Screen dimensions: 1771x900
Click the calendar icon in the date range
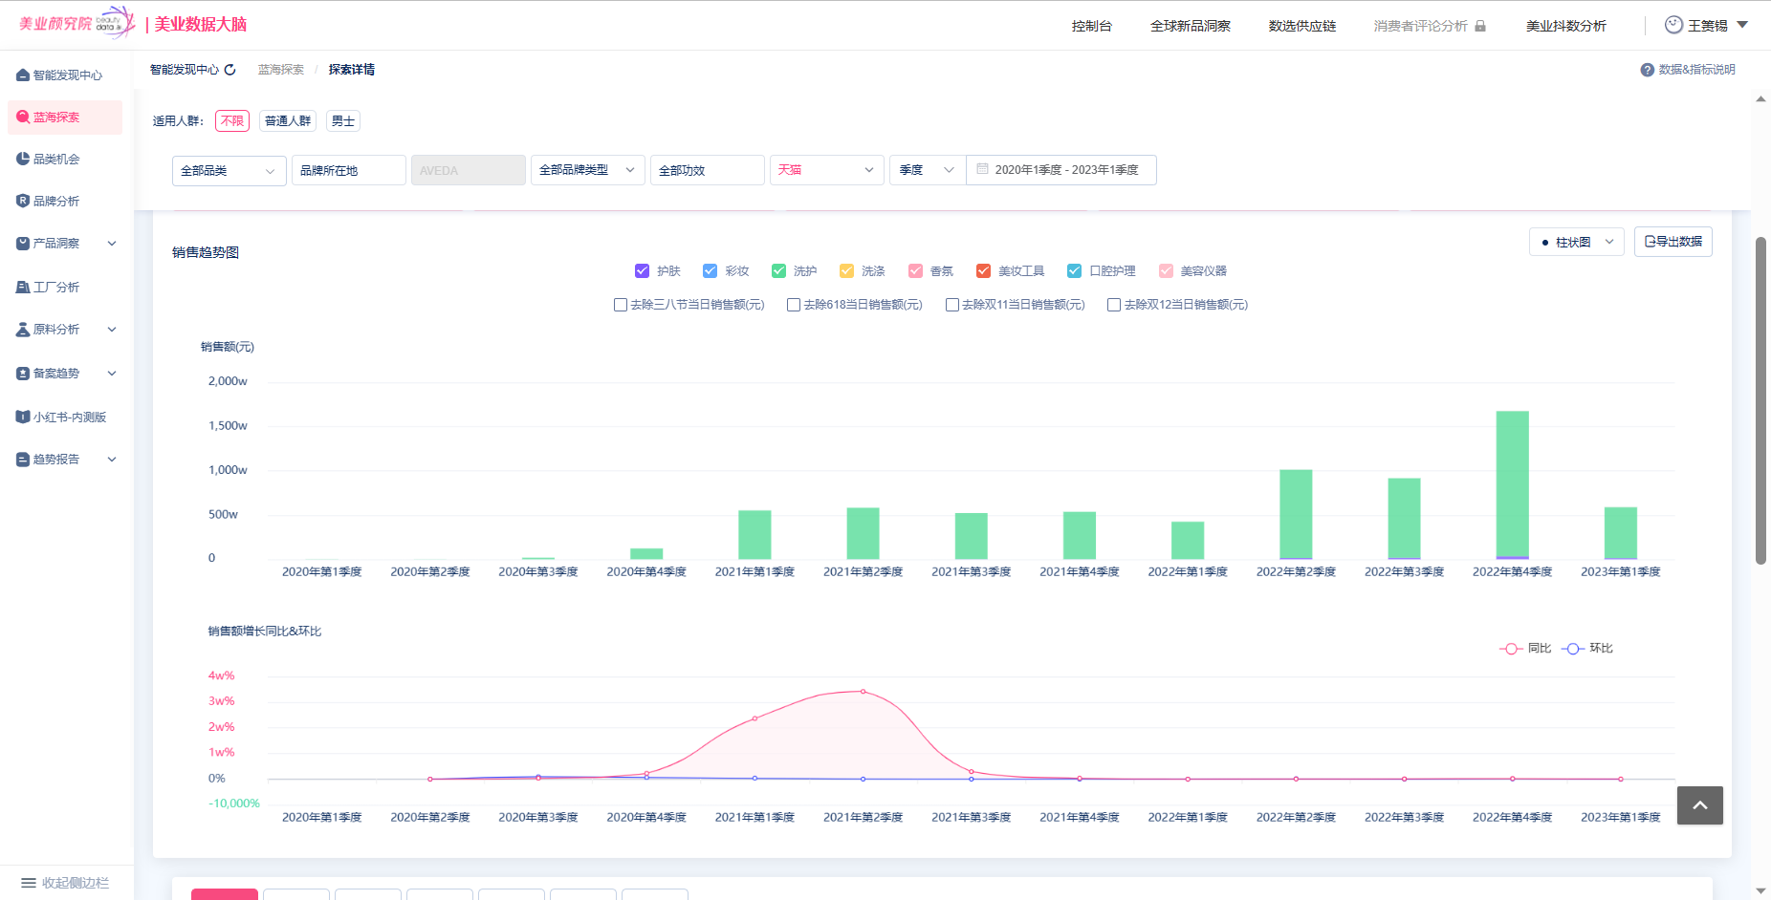point(982,169)
